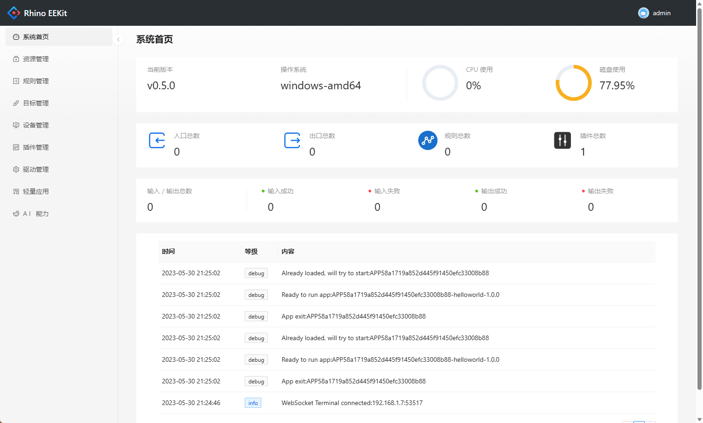
Task: Navigate to 目标管理 menu item
Action: click(59, 103)
